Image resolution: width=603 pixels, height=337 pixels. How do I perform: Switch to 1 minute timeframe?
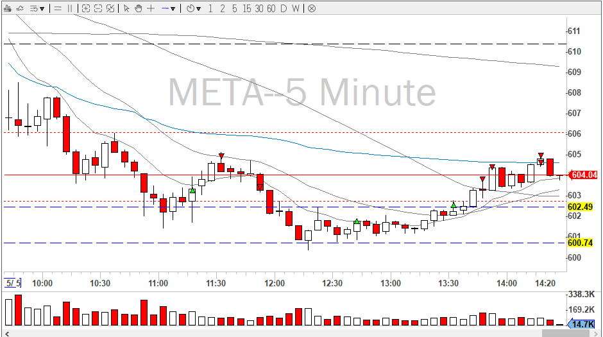(210, 8)
